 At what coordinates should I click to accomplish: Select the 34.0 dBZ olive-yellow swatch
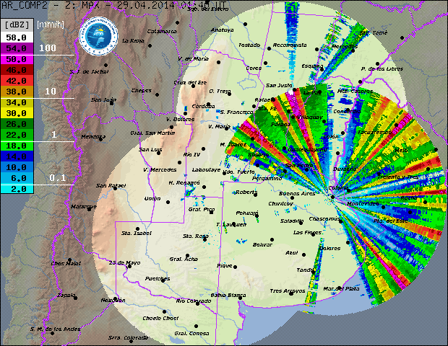click(17, 102)
